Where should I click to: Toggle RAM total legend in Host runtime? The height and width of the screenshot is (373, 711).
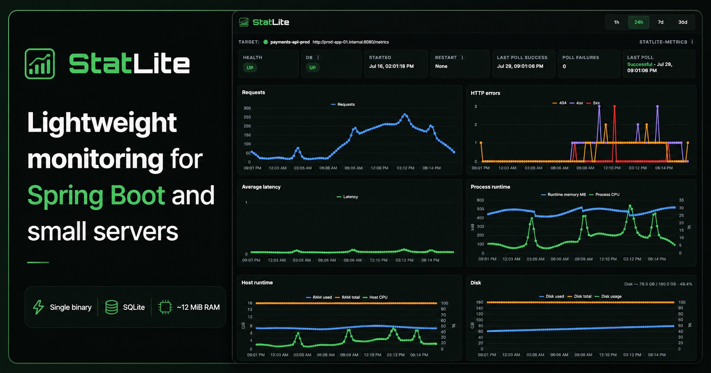click(x=347, y=297)
